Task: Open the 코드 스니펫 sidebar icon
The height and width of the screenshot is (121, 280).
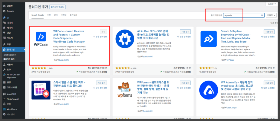Action: point(4,87)
